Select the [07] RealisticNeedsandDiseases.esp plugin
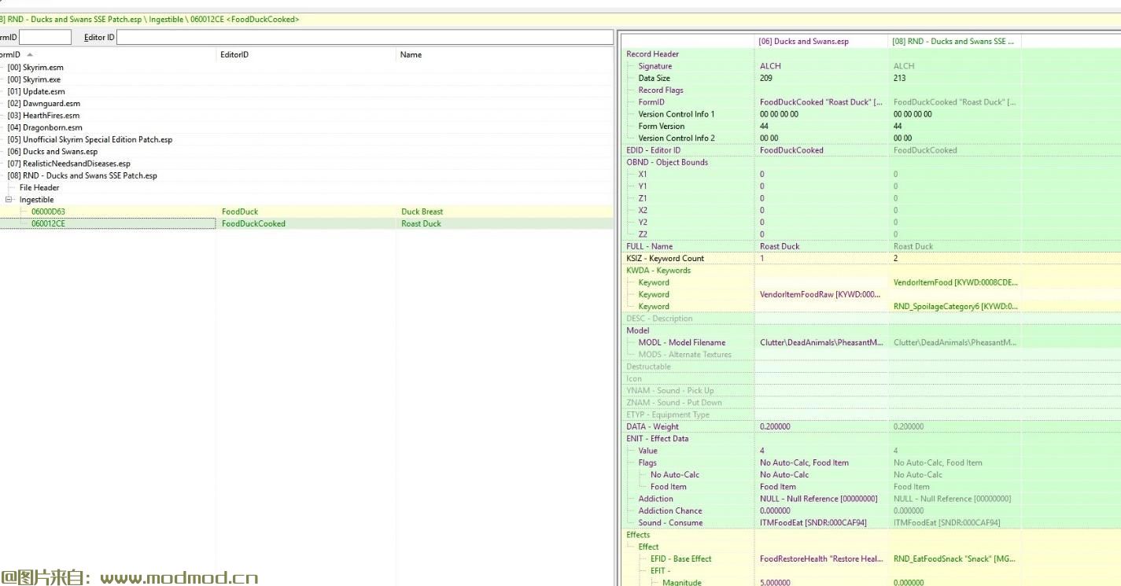 pyautogui.click(x=69, y=164)
